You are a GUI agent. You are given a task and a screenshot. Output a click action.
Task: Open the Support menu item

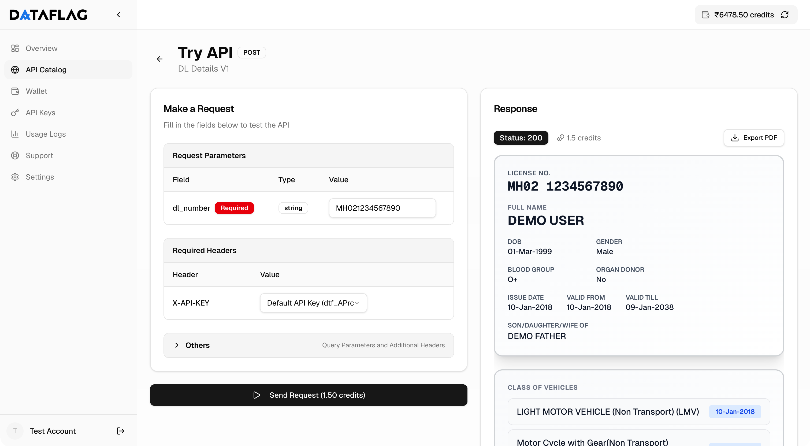(68, 155)
